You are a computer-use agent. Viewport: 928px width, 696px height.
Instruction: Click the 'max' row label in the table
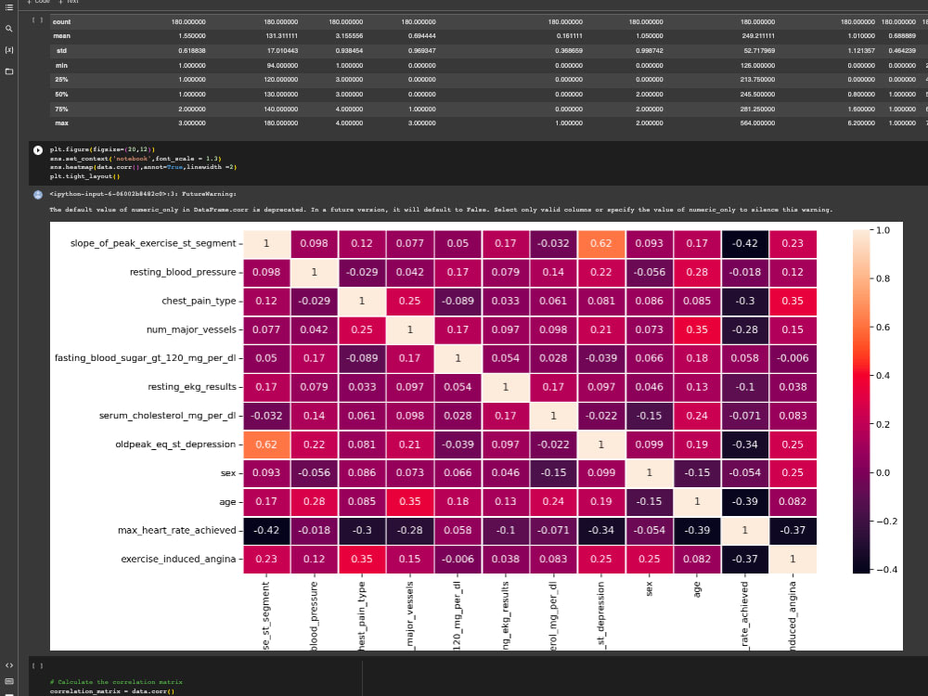tap(61, 123)
